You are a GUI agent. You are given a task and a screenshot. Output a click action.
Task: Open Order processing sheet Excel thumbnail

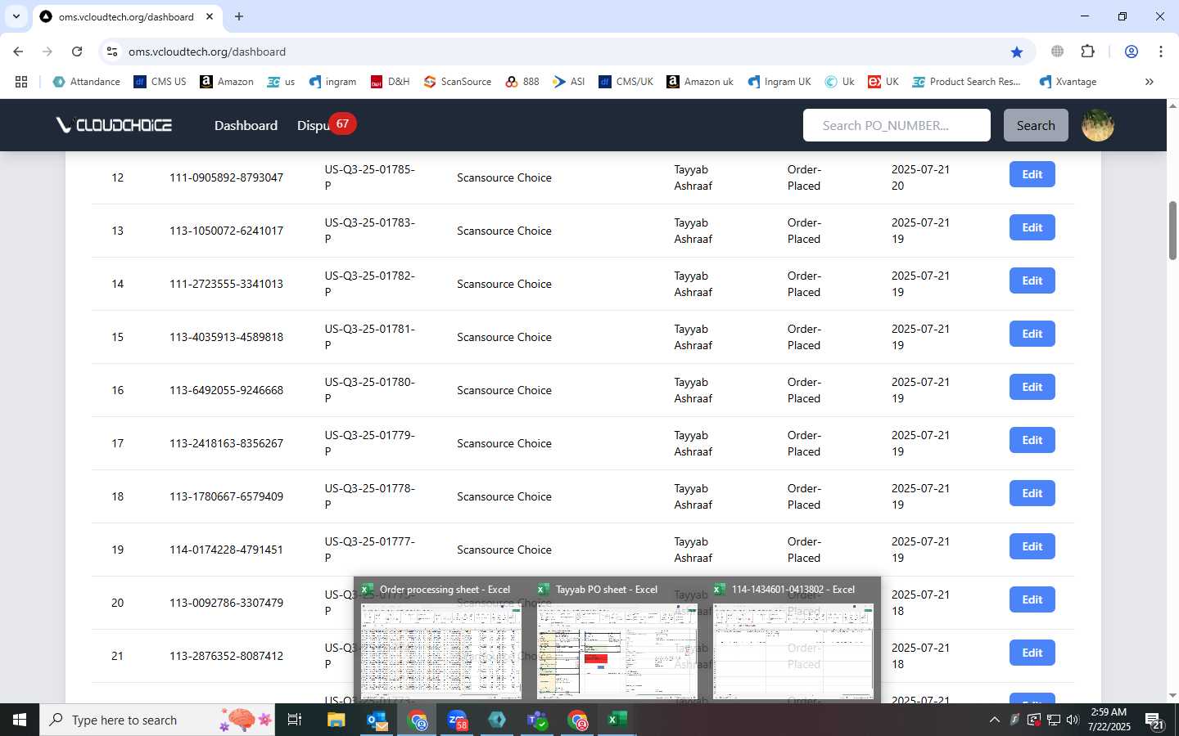tap(440, 642)
